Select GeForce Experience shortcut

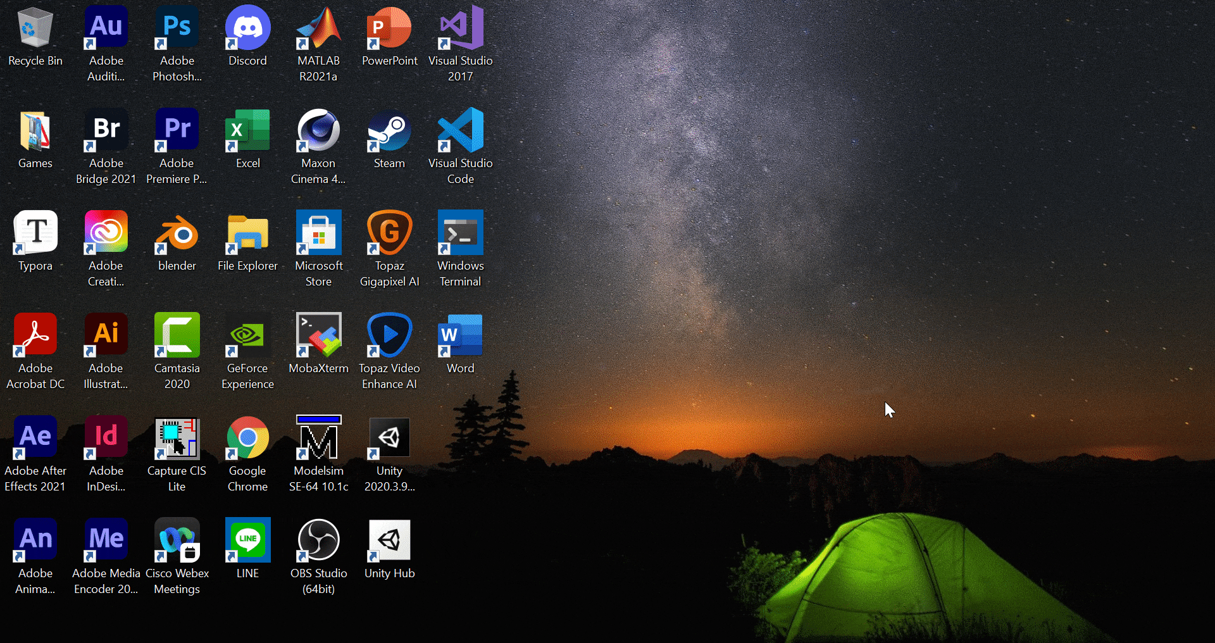click(x=248, y=335)
